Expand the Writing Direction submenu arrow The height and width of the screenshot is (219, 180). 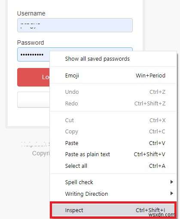[x=172, y=193]
